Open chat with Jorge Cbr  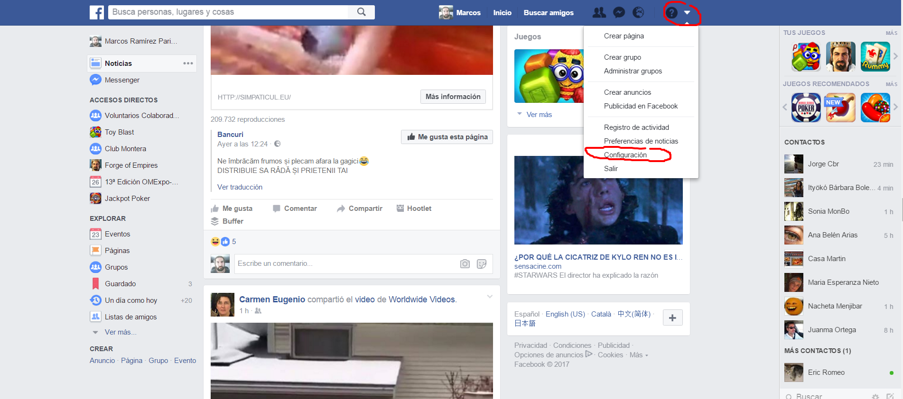point(839,164)
